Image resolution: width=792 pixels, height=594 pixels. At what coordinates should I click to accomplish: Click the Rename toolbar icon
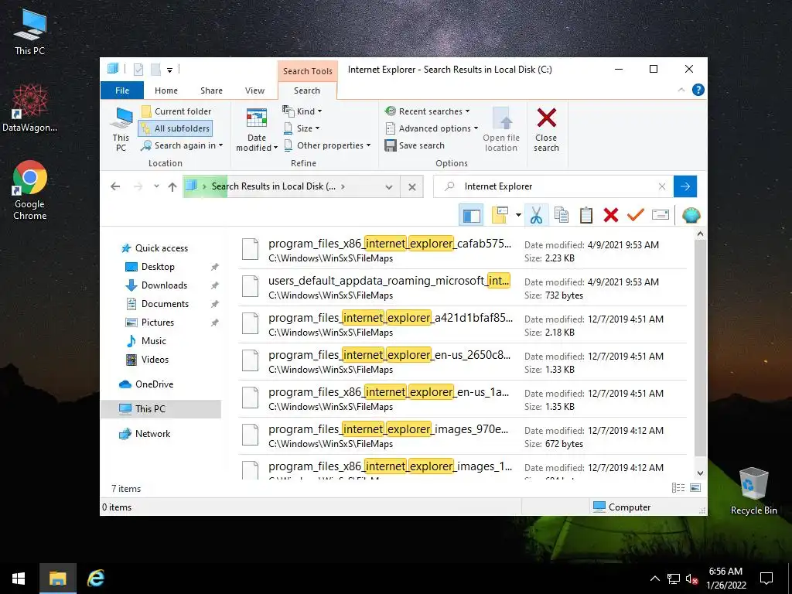click(661, 215)
